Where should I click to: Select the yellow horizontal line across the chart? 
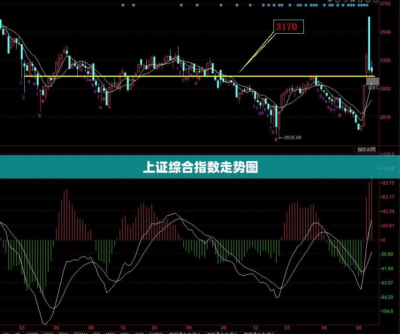tap(199, 76)
